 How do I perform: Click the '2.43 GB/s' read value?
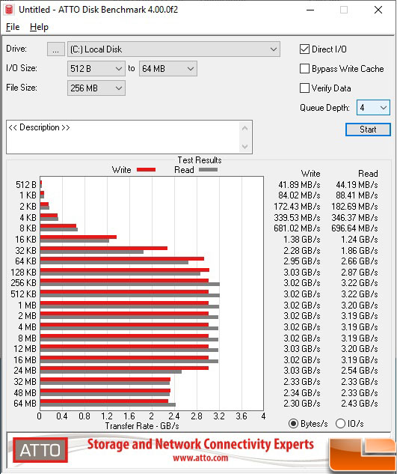click(360, 404)
